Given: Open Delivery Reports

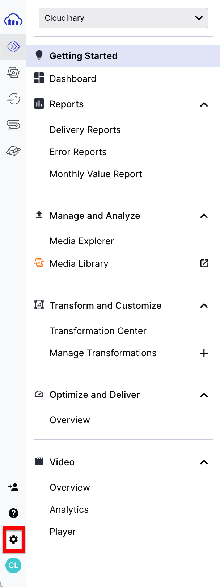Looking at the screenshot, I should [x=85, y=130].
